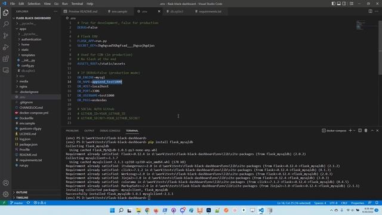This screenshot has width=382, height=215.
Task: Switch to PROBLEMS panel tab
Action: (x=72, y=131)
